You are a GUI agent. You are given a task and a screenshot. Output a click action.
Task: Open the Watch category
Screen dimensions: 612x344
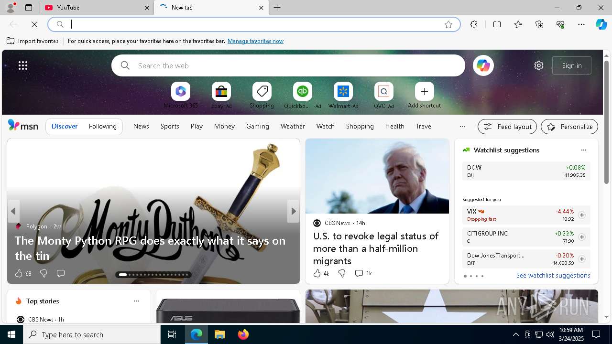coord(325,126)
